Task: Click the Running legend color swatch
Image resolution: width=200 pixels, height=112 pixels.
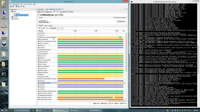Action: [x=94, y=104]
